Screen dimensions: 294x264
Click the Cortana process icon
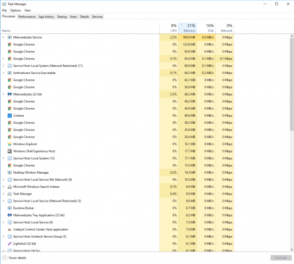[9, 116]
